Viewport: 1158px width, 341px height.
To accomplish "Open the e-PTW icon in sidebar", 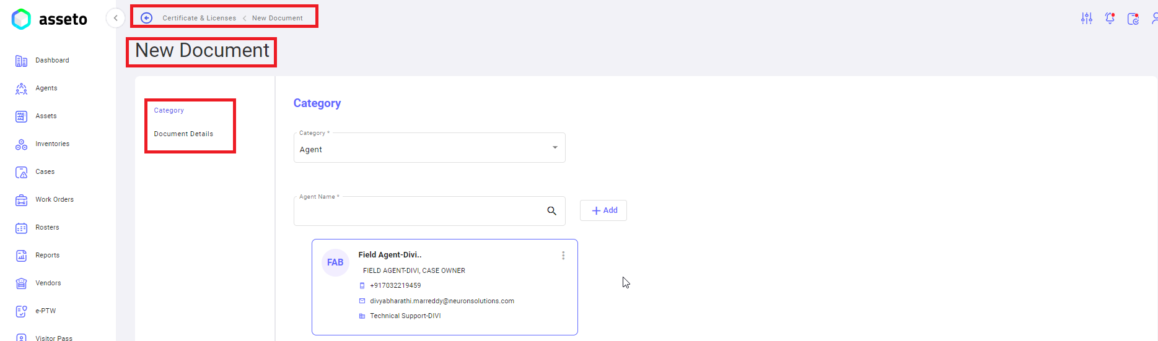I will pos(21,311).
